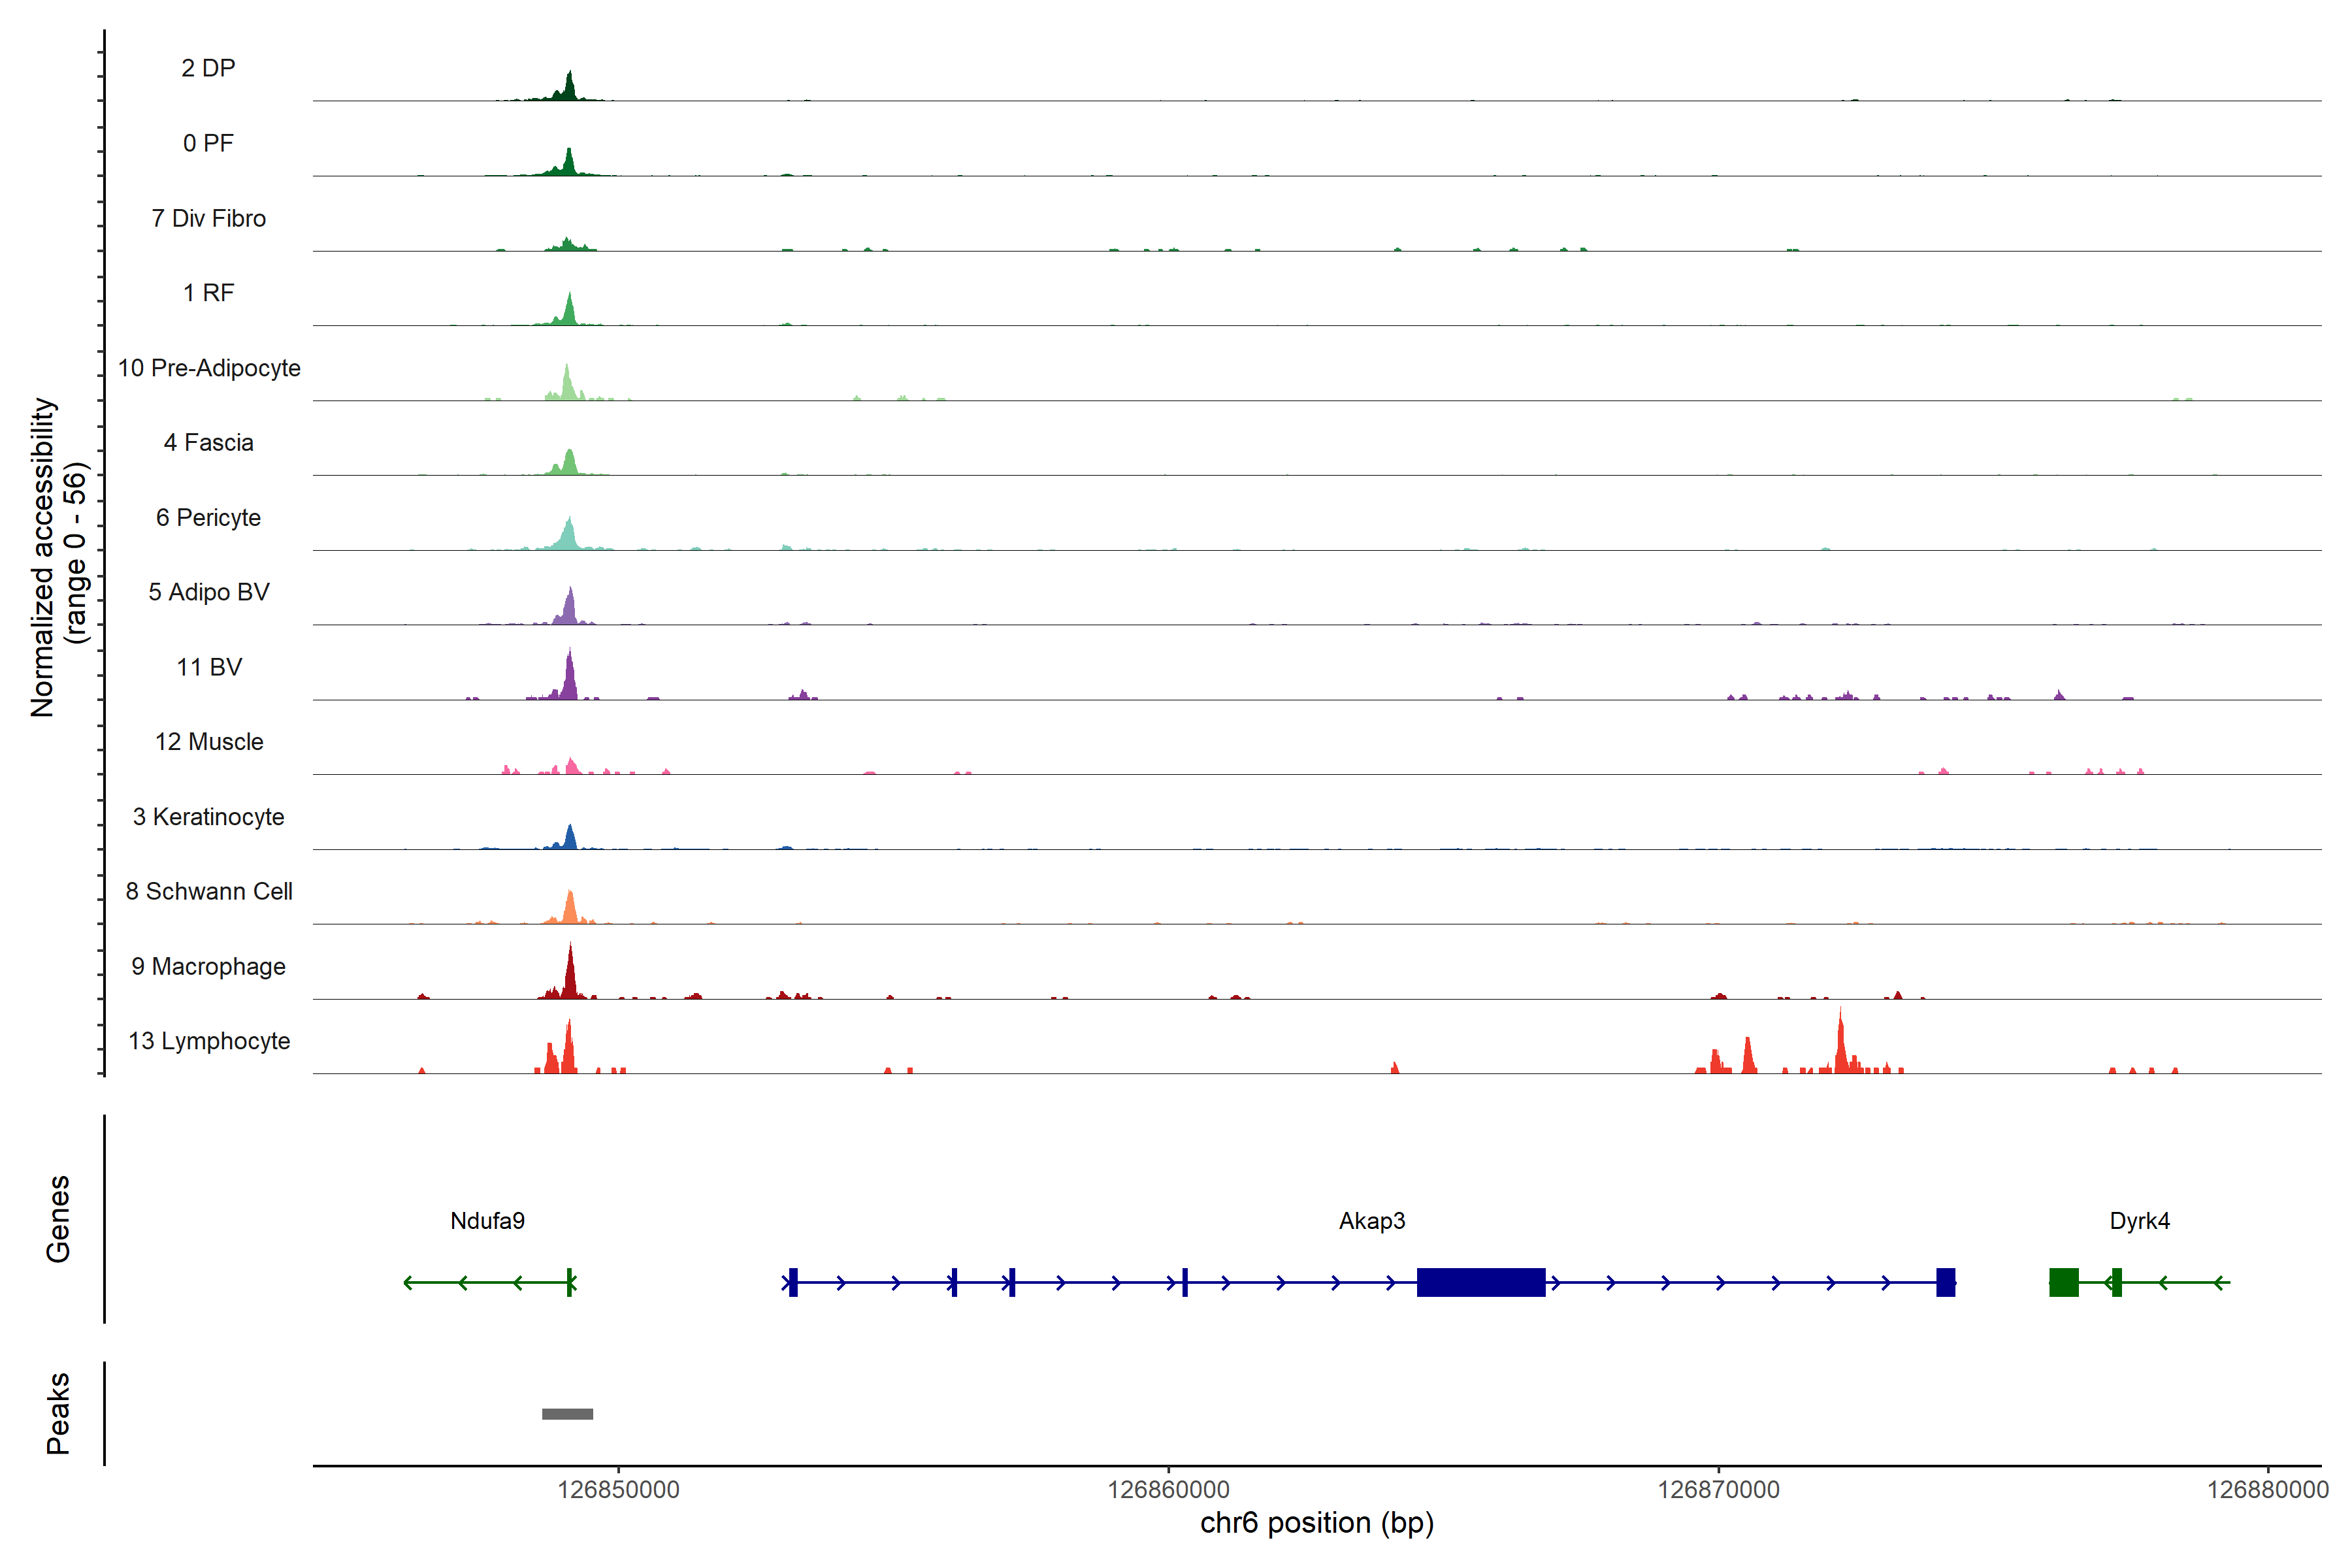The height and width of the screenshot is (1568, 2352).
Task: Click the 3 Keratinocyte track label
Action: point(208,817)
